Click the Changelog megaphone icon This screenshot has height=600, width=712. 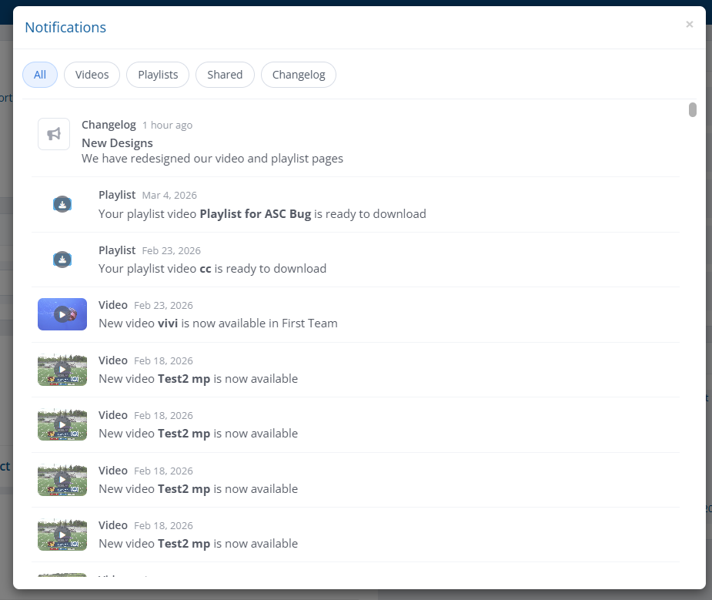coord(53,133)
